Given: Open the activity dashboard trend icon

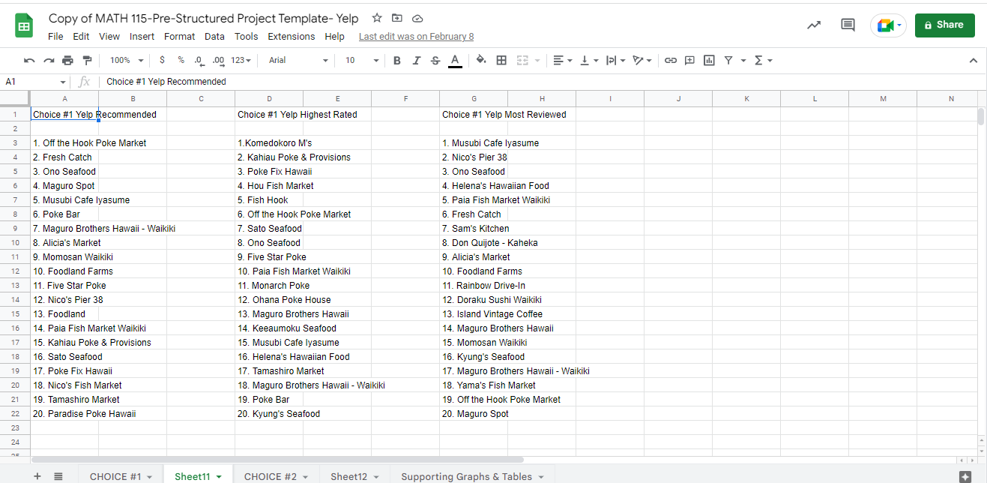Looking at the screenshot, I should (x=814, y=25).
